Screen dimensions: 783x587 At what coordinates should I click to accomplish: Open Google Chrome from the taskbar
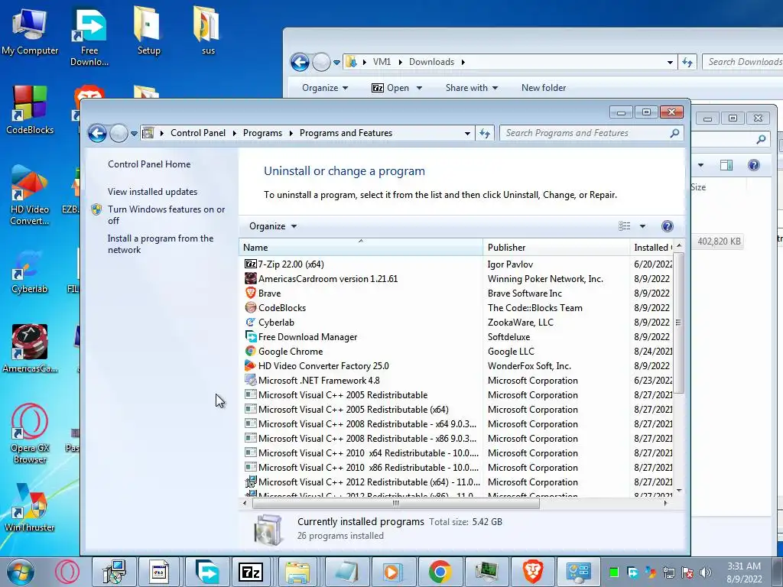coord(440,572)
